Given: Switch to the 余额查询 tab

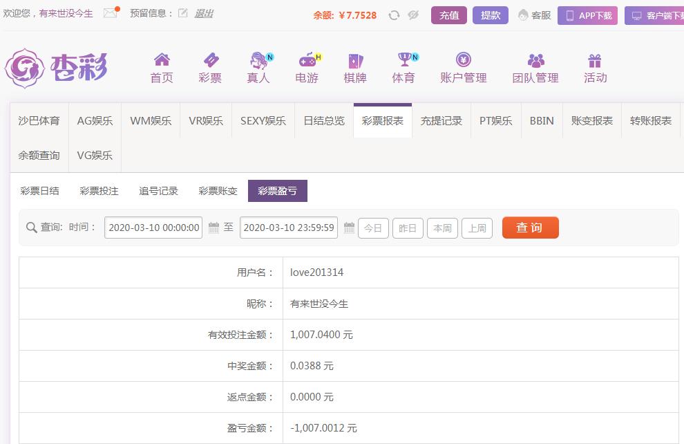Looking at the screenshot, I should 39,155.
